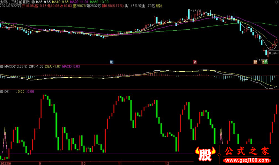The width and height of the screenshot is (279, 165).
Task: Click the DK indicator name label
Action: pyautogui.click(x=7, y=92)
